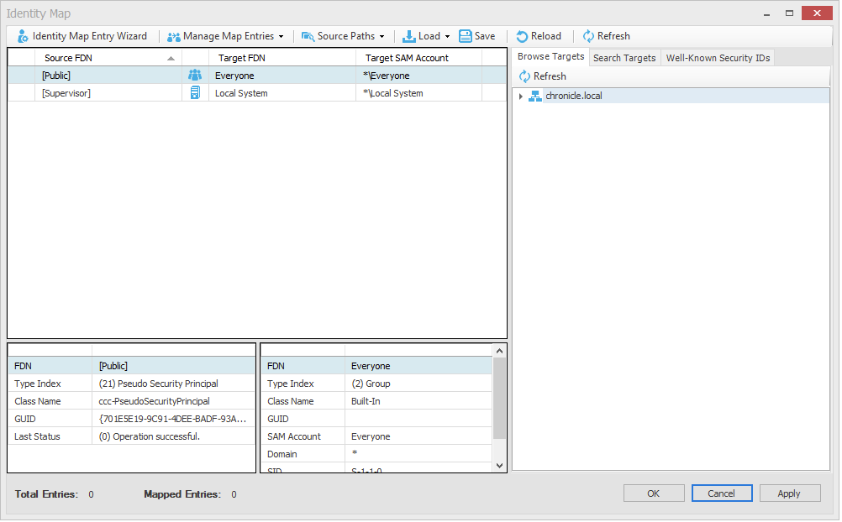This screenshot has height=522, width=842.
Task: Click target details scrollbar up arrow
Action: pos(499,351)
